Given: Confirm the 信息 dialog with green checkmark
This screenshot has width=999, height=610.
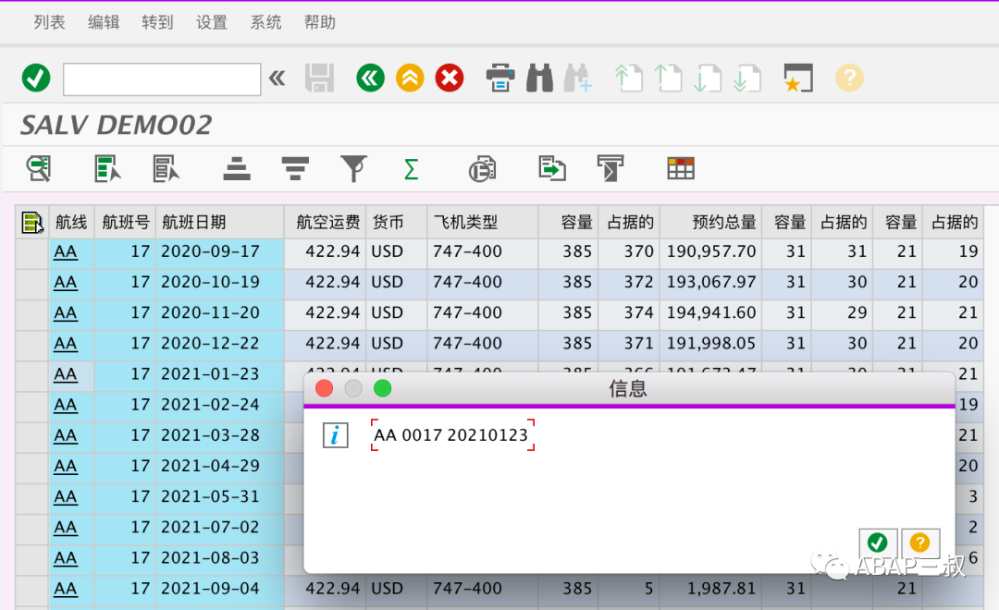Looking at the screenshot, I should pyautogui.click(x=878, y=543).
